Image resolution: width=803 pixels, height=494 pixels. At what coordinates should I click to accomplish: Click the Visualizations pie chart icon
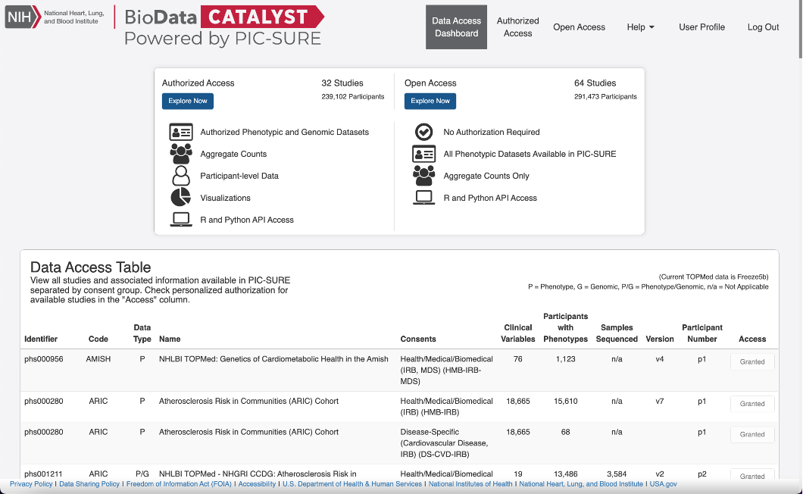point(180,198)
